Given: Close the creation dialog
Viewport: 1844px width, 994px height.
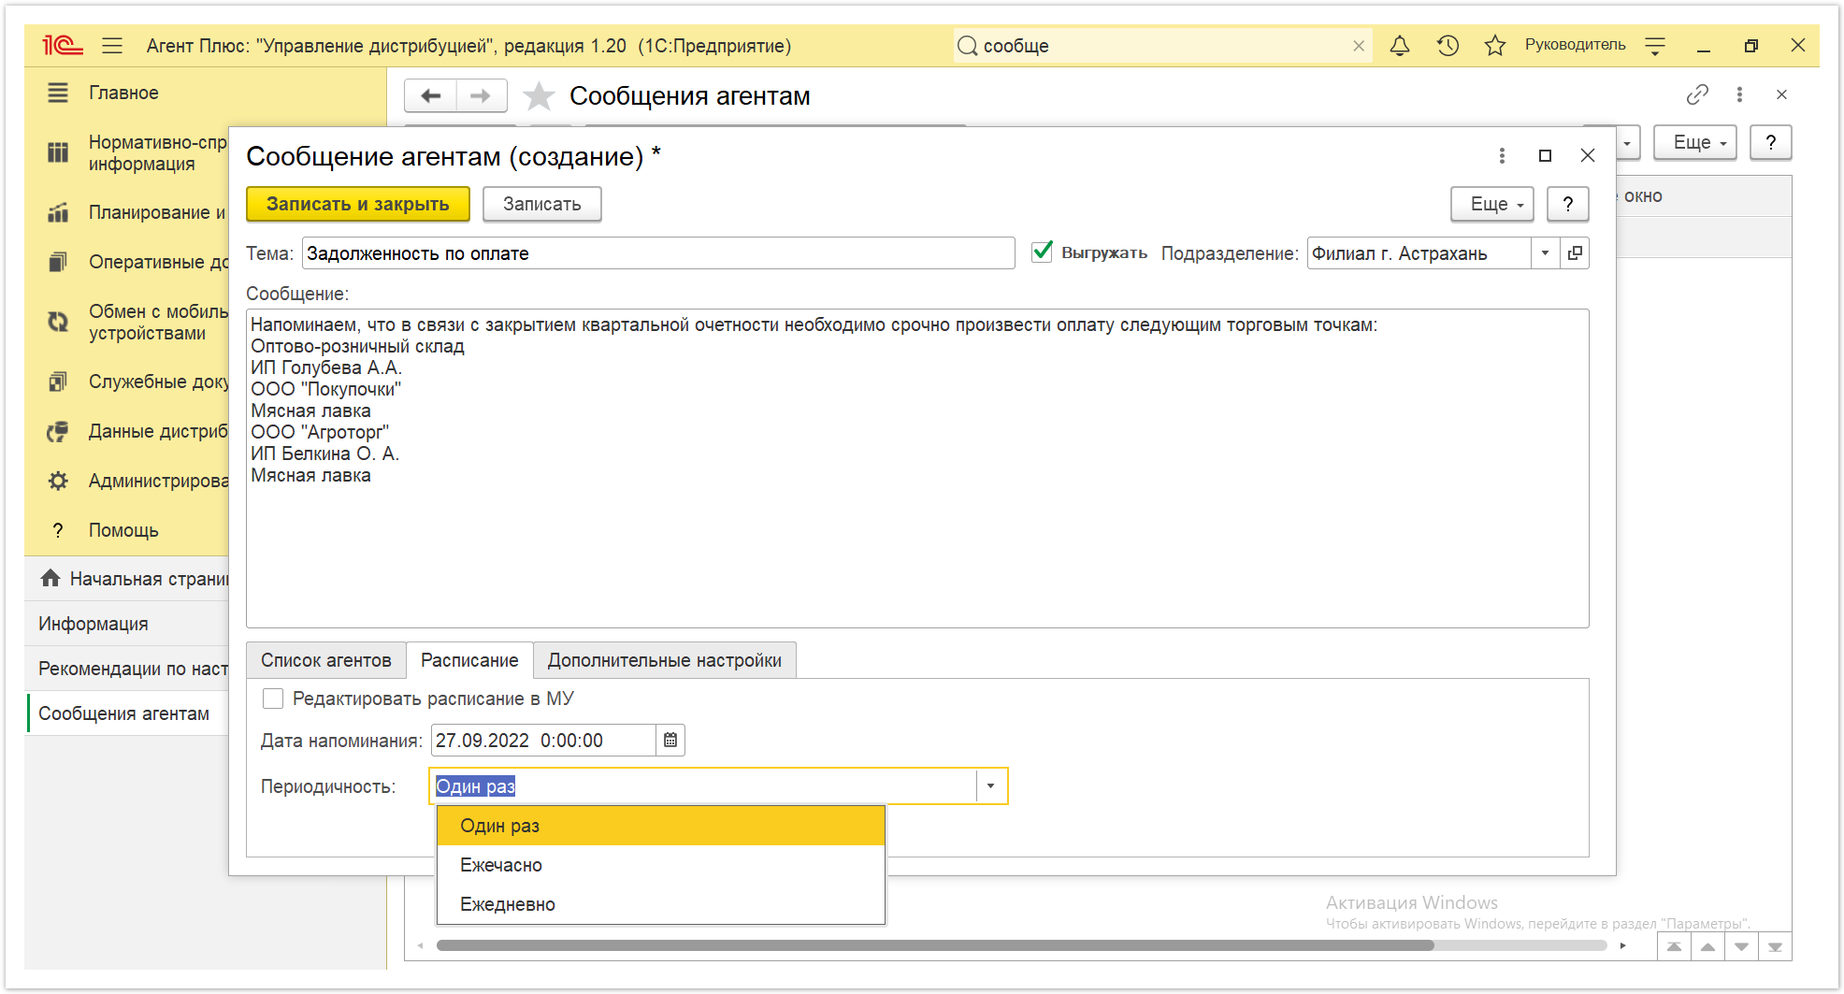Looking at the screenshot, I should click(x=1588, y=155).
